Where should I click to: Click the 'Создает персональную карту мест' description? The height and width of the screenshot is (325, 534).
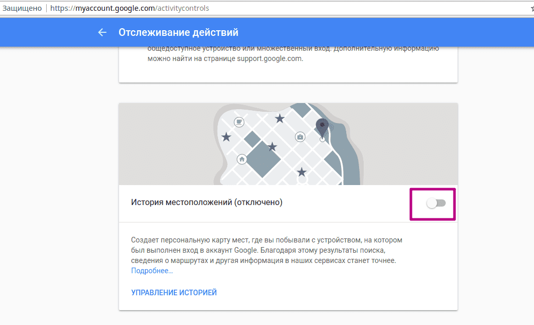[x=267, y=250]
